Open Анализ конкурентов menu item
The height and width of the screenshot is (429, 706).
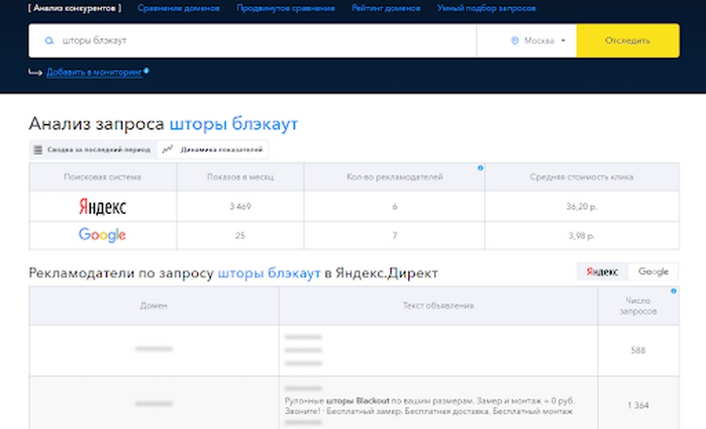[75, 8]
